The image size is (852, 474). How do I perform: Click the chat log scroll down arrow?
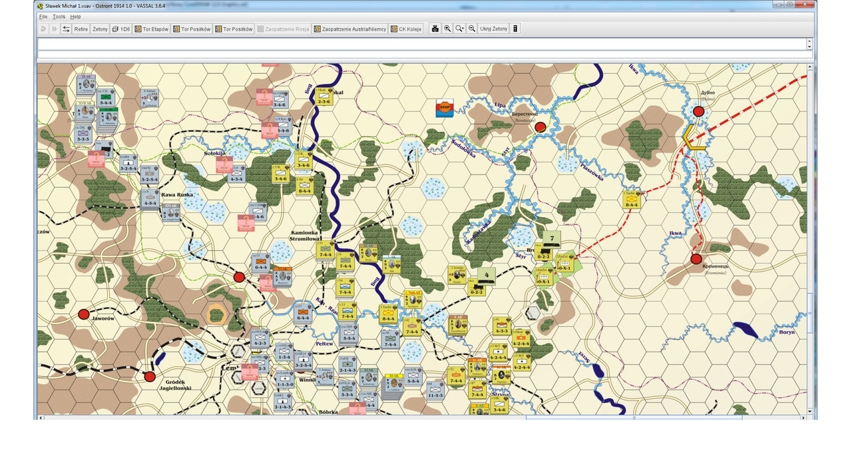[809, 47]
